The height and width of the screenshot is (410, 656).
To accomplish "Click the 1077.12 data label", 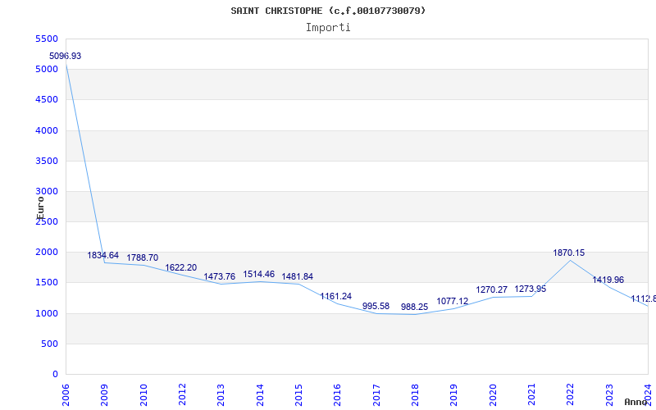I will point(453,301).
